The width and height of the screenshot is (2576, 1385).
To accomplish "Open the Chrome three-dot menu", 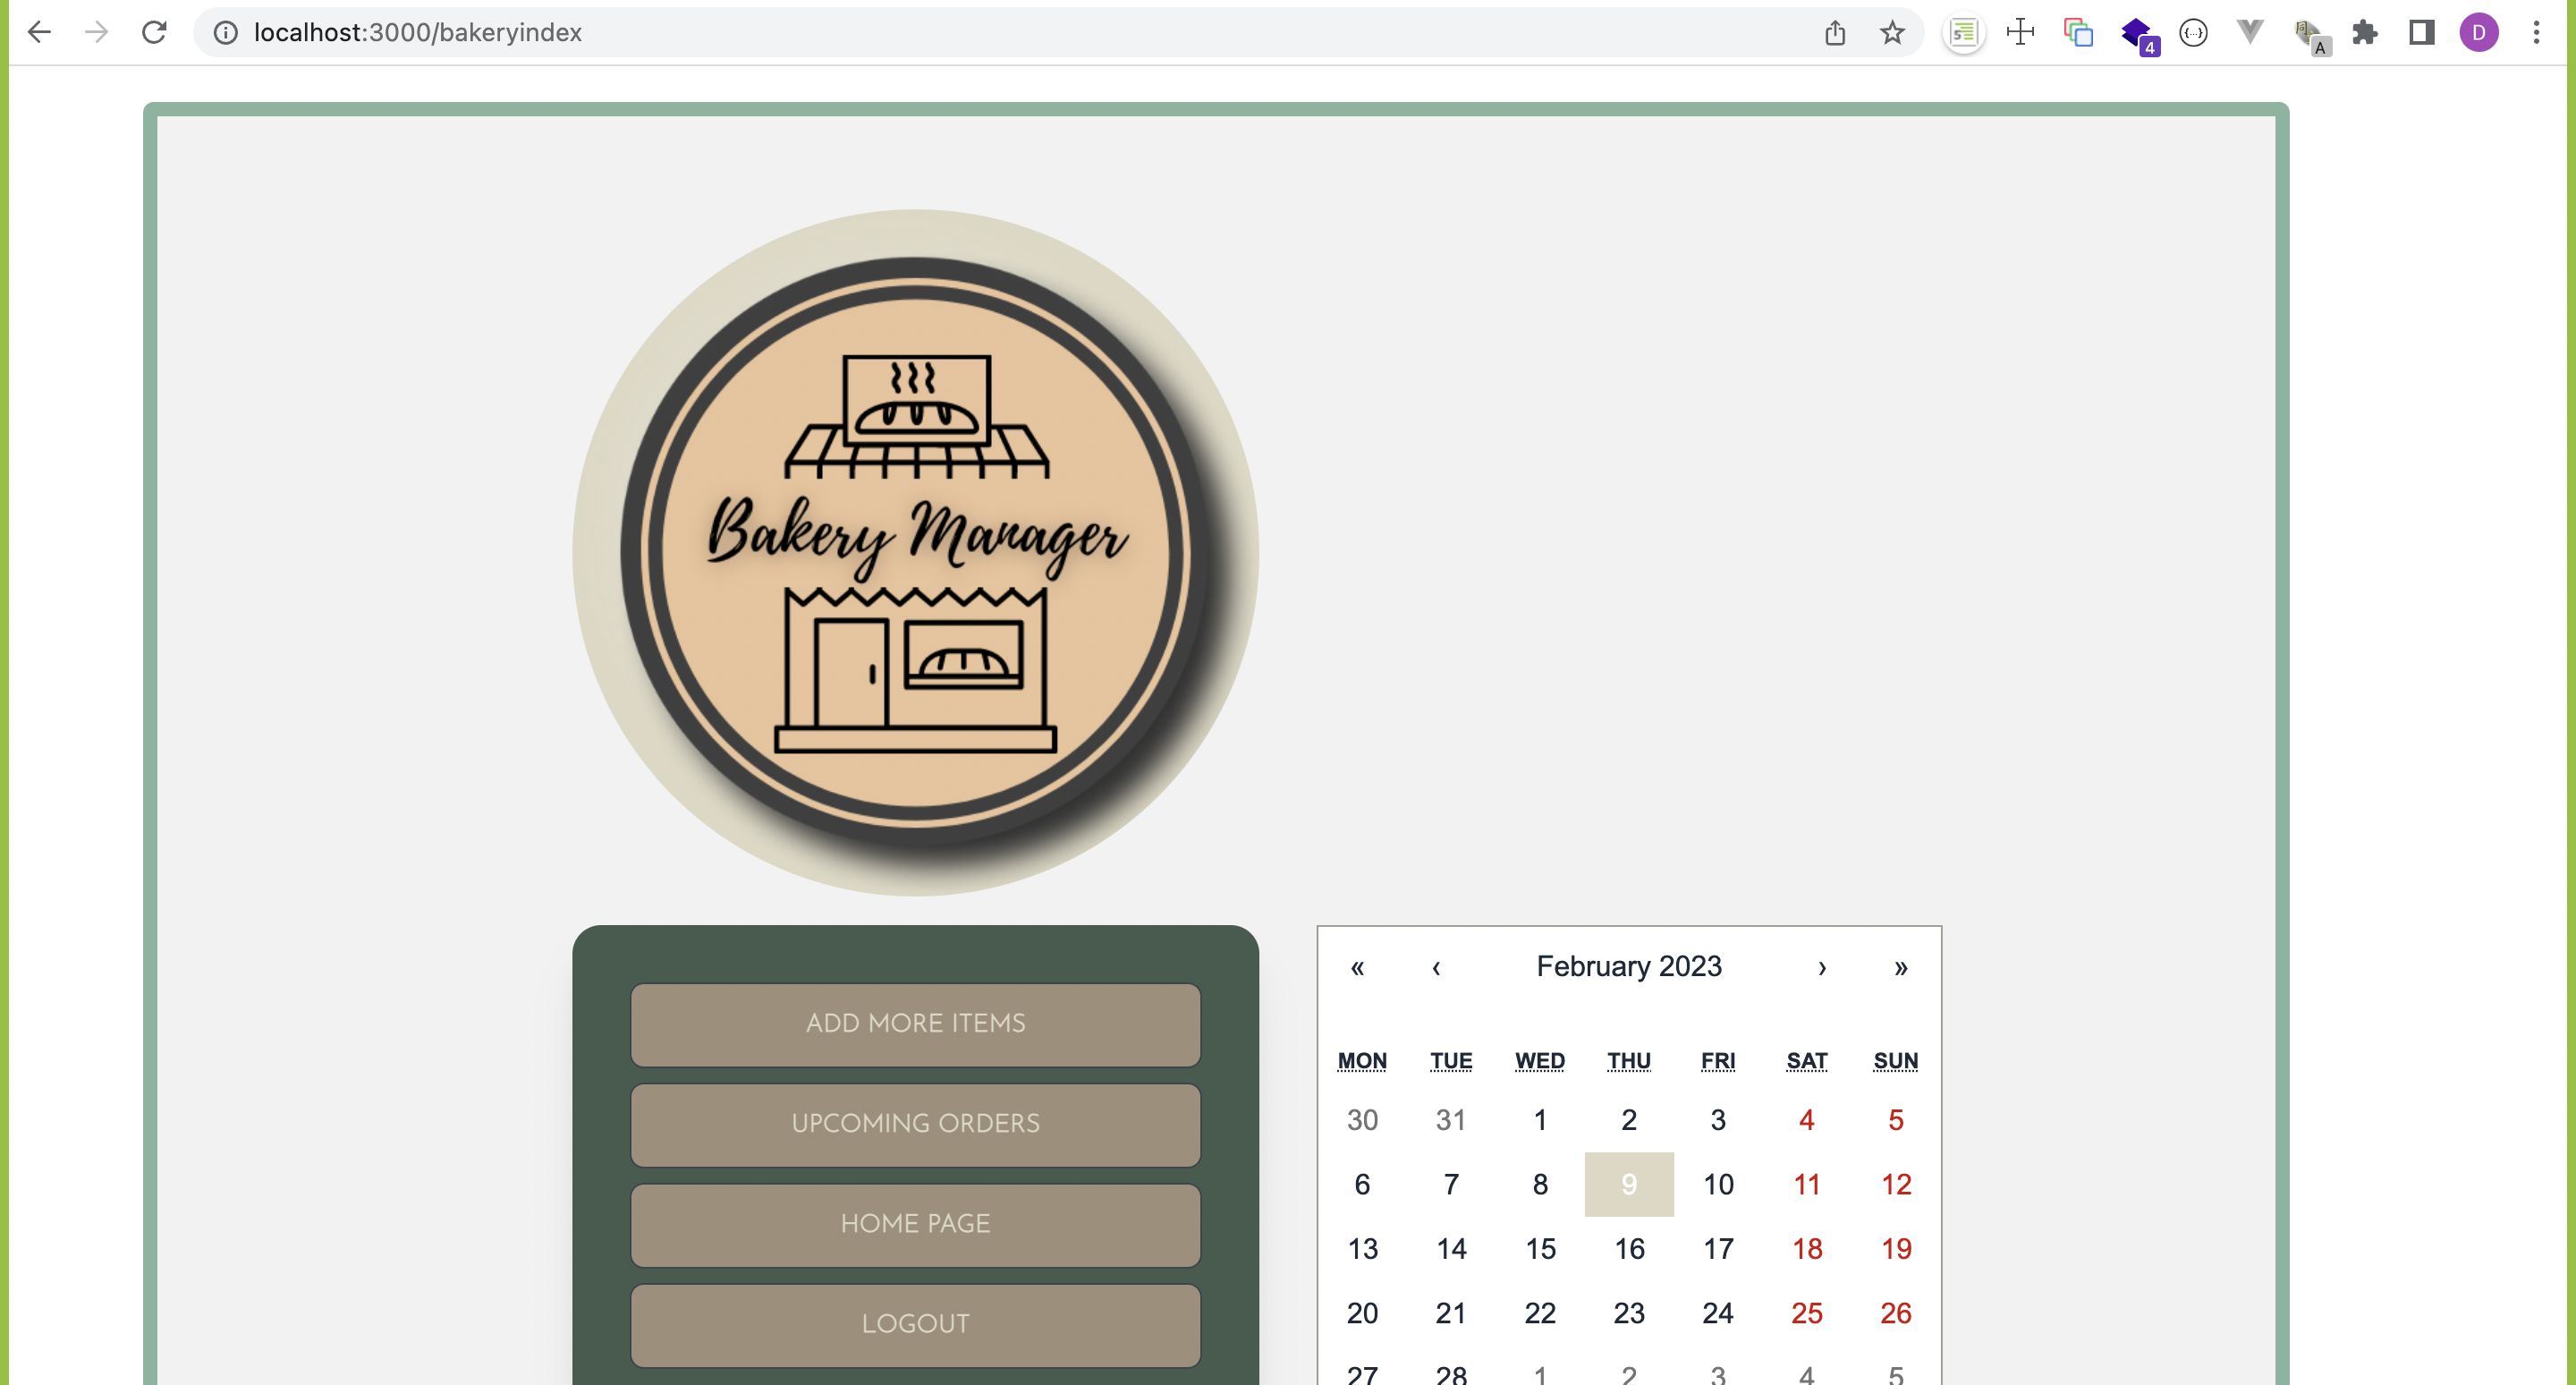I will (2537, 32).
